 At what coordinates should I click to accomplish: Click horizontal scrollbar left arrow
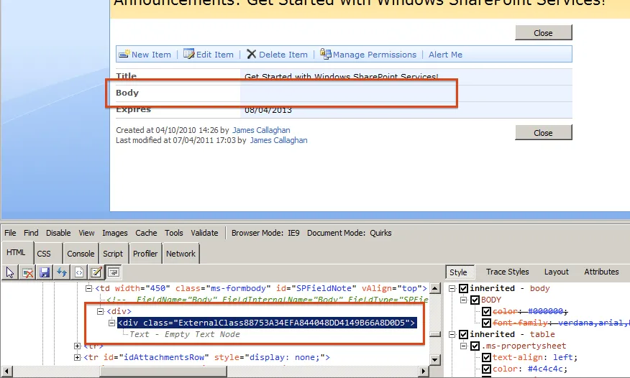click(x=6, y=372)
